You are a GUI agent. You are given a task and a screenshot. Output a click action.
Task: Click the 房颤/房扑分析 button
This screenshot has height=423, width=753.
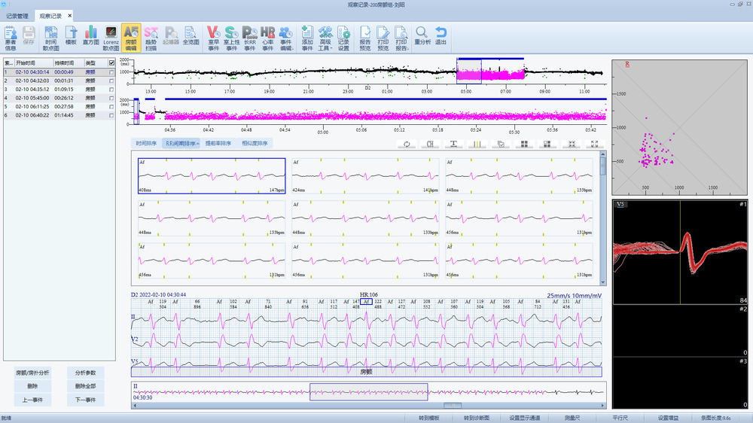click(32, 373)
